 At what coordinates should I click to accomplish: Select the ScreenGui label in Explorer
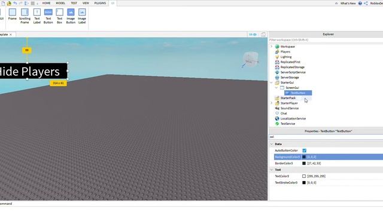point(292,88)
